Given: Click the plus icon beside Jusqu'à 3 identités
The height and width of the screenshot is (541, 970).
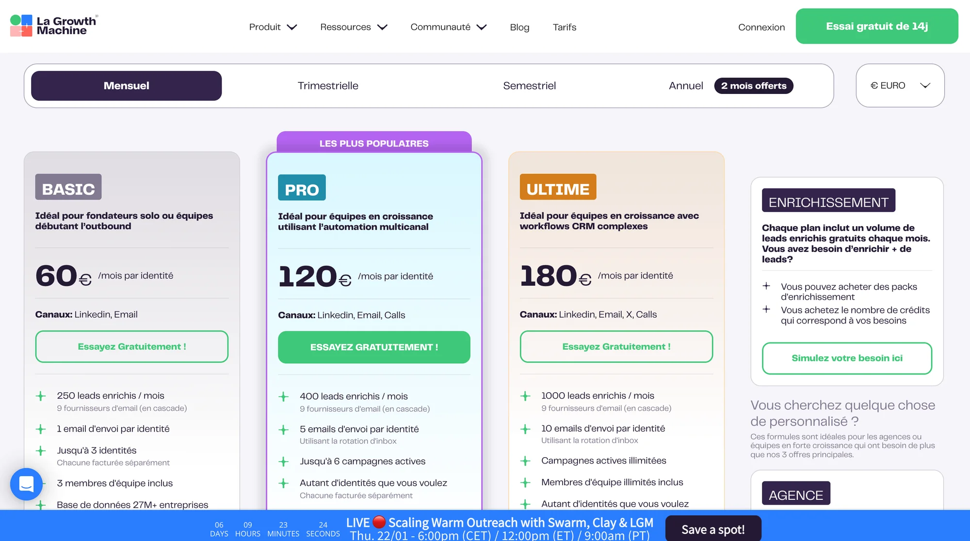Looking at the screenshot, I should click(41, 451).
